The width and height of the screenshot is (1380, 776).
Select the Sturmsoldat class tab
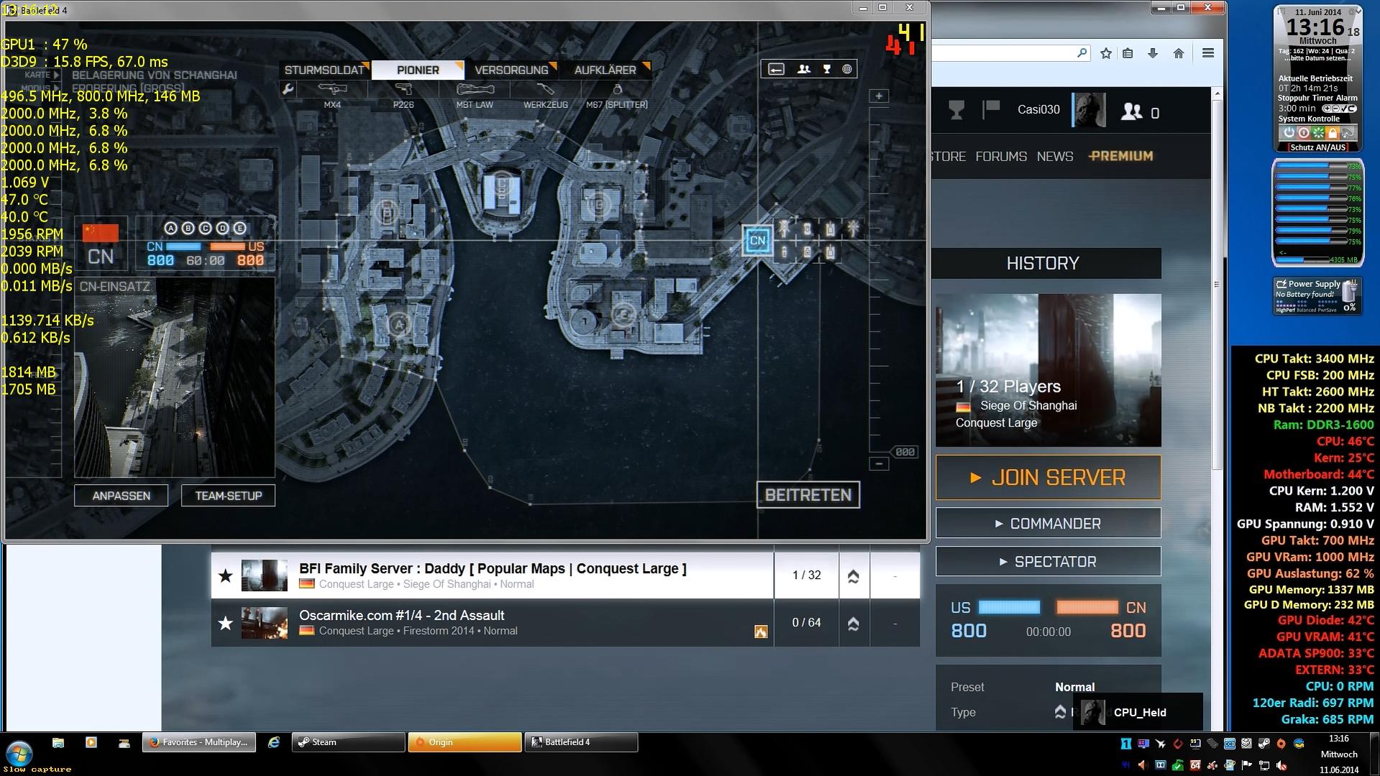pyautogui.click(x=324, y=70)
